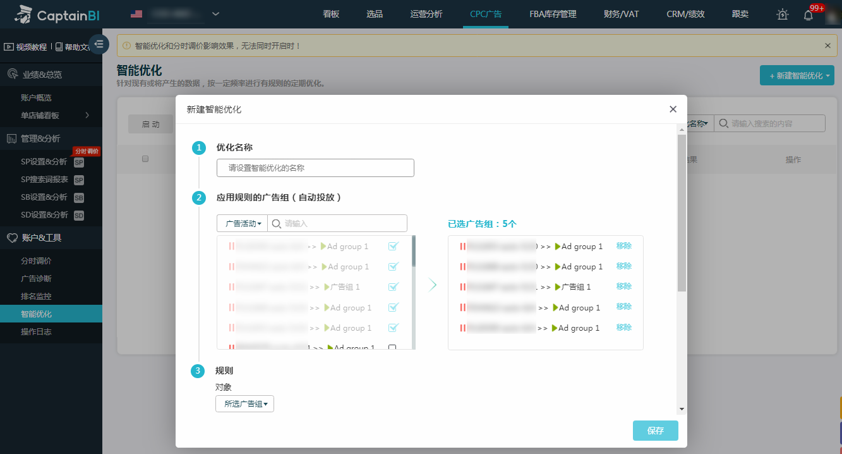The image size is (842, 454).
Task: Open the CRM/绩效 tab
Action: pos(685,14)
